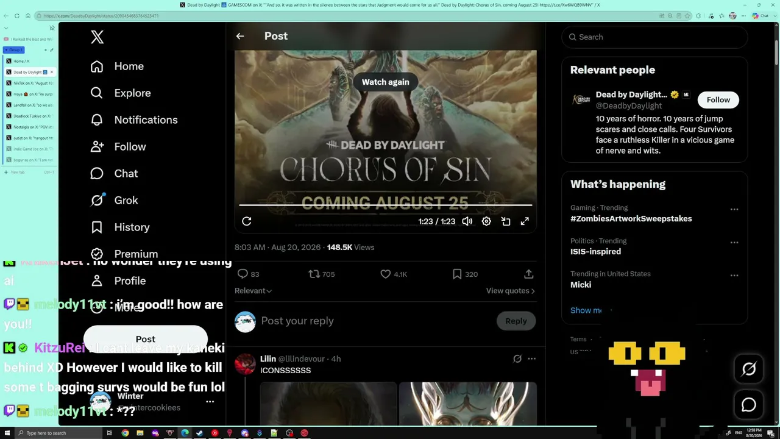Viewport: 780px width, 439px height.
Task: Collapse Group 1 tab group
Action: click(14, 50)
